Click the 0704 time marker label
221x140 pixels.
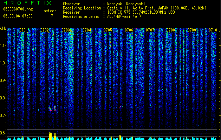pyautogui.click(x=87, y=30)
